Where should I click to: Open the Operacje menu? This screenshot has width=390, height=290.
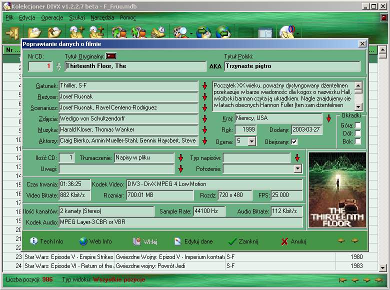(52, 17)
